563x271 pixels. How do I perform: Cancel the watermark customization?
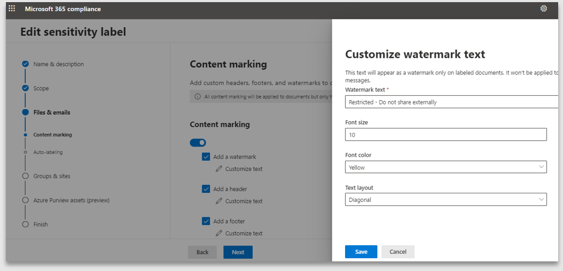point(398,252)
